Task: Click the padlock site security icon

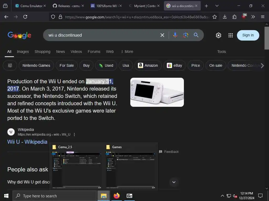Action: pyautogui.click(x=60, y=17)
